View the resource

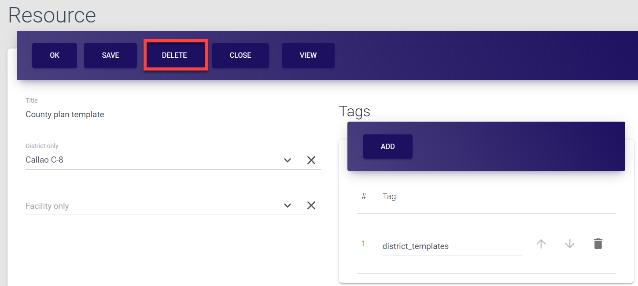pyautogui.click(x=308, y=56)
